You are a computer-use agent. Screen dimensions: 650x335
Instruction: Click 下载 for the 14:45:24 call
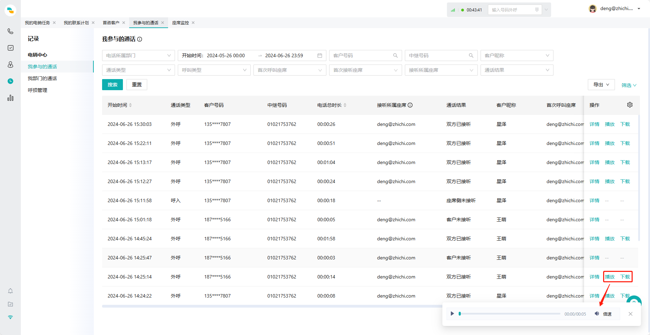coord(625,239)
